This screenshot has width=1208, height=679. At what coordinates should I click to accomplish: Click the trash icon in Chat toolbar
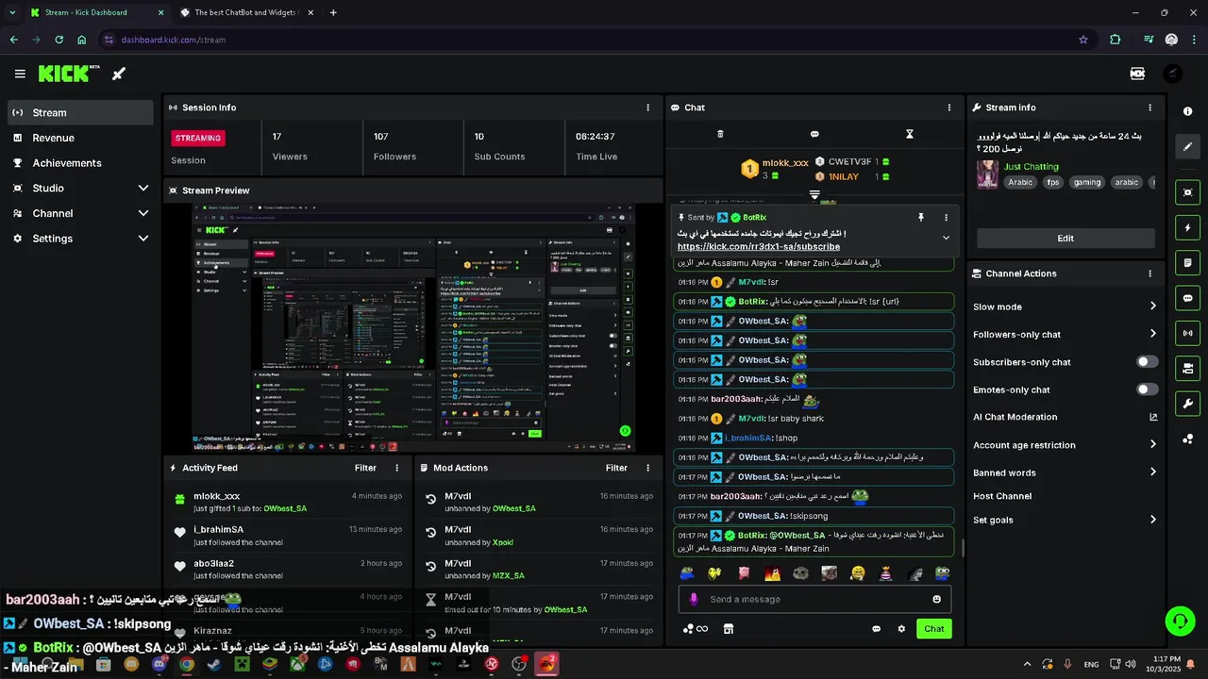tap(720, 134)
